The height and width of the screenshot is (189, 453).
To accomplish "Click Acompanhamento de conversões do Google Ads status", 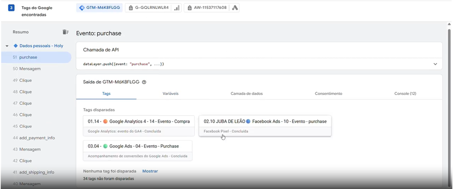I will pyautogui.click(x=137, y=156).
